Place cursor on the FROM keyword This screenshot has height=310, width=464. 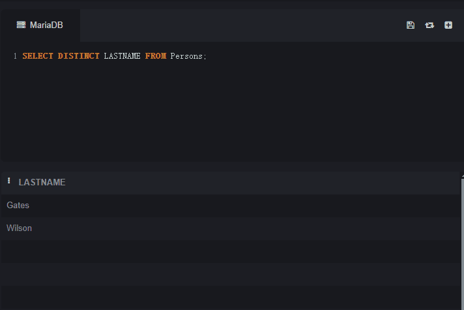coord(156,56)
